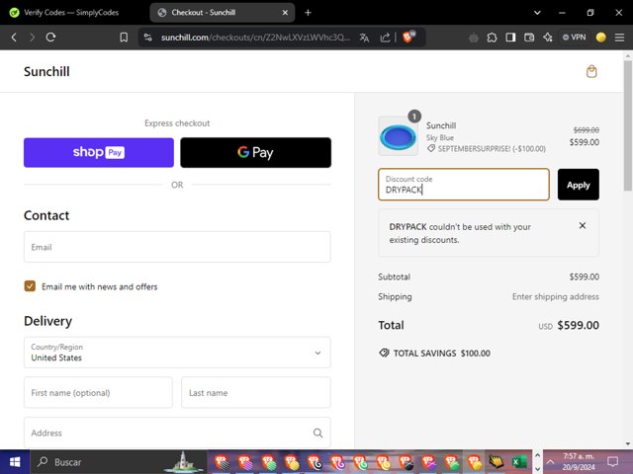Click the TOTAL SAVINGS $100.00 text

point(442,354)
